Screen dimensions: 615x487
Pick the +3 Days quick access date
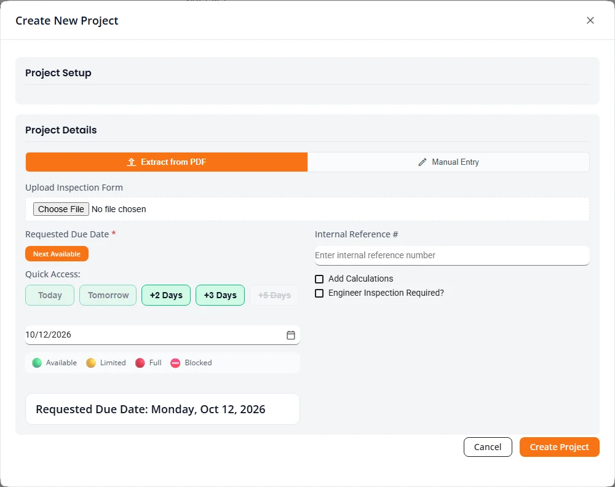point(220,295)
